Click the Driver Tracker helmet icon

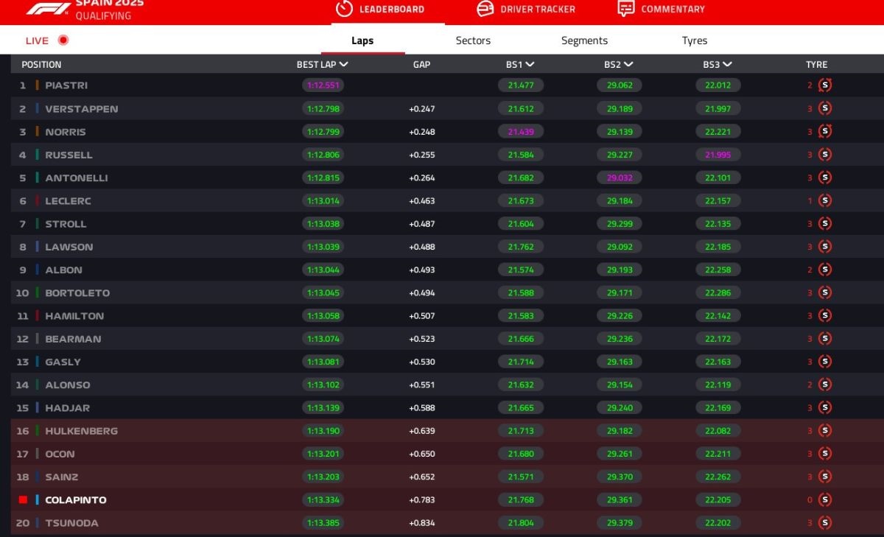click(x=485, y=9)
